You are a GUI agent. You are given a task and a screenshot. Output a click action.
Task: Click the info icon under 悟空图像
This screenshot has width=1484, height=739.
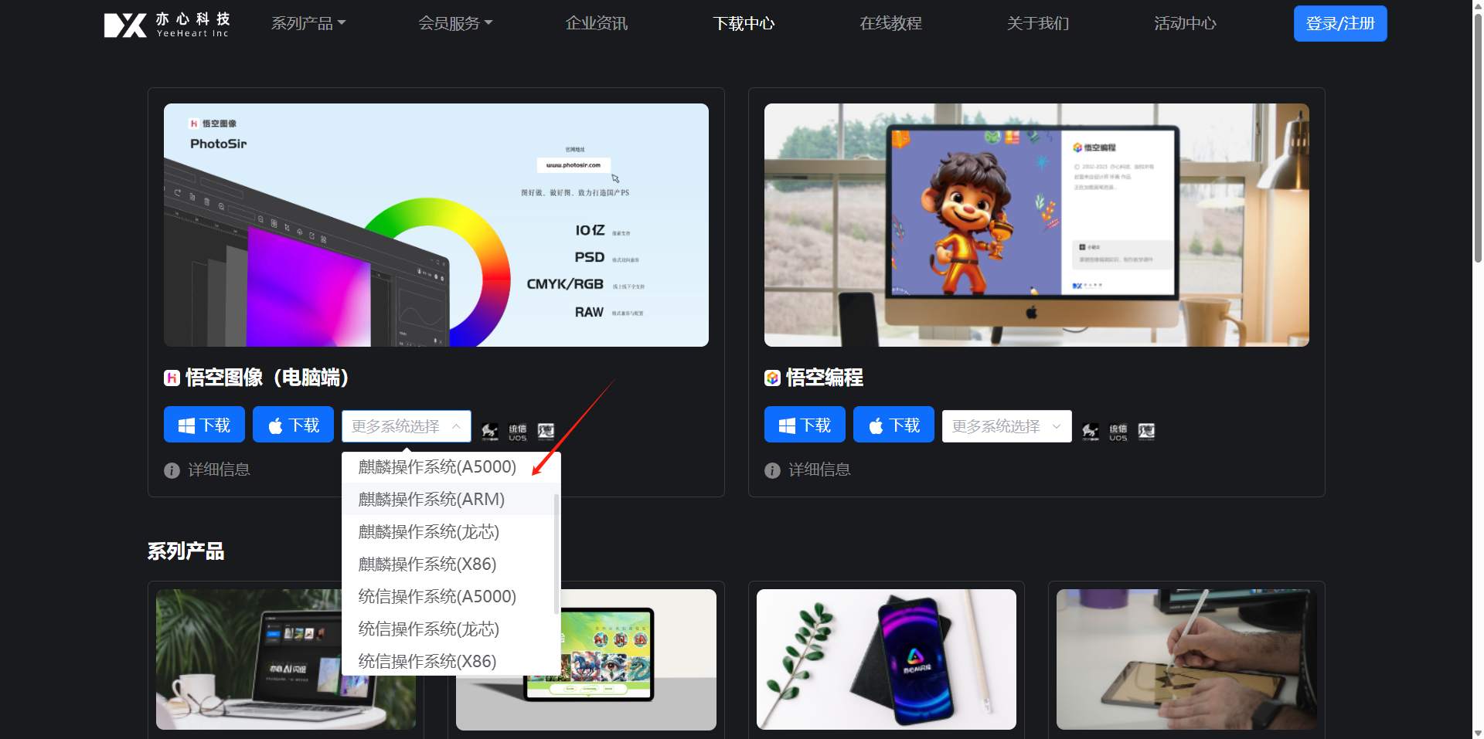tap(172, 470)
